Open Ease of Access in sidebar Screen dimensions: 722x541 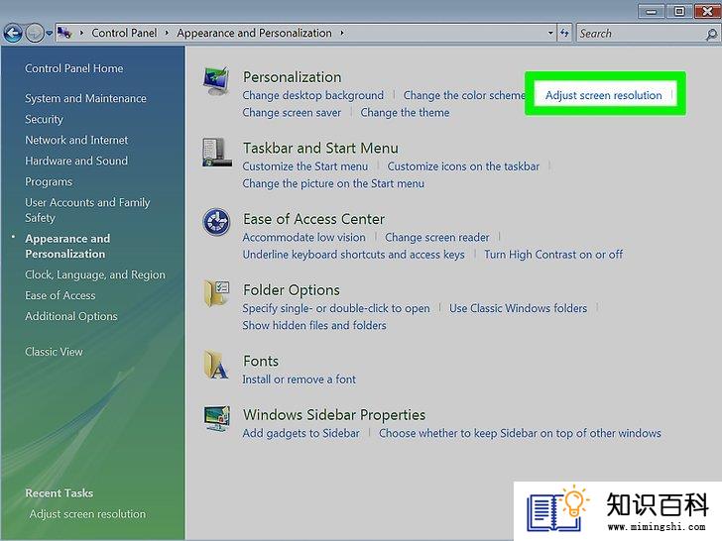tap(60, 295)
